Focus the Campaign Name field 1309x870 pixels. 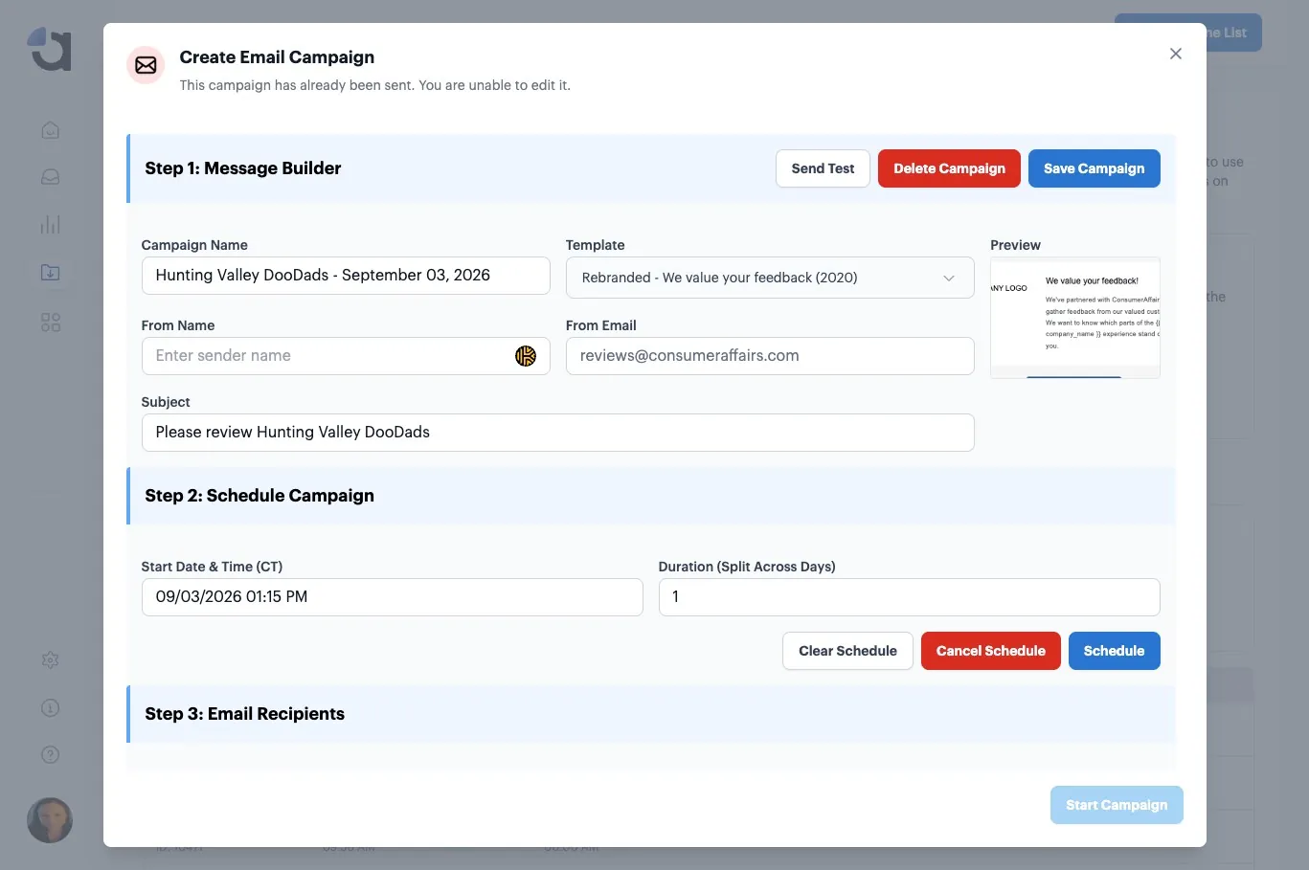[346, 276]
